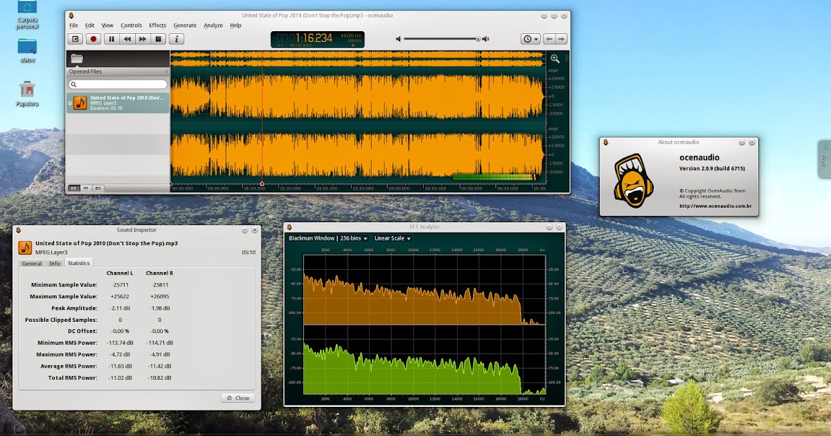Screen dimensions: 831x436
Task: Switch to the General tab in Sound Inspector
Action: [x=31, y=263]
